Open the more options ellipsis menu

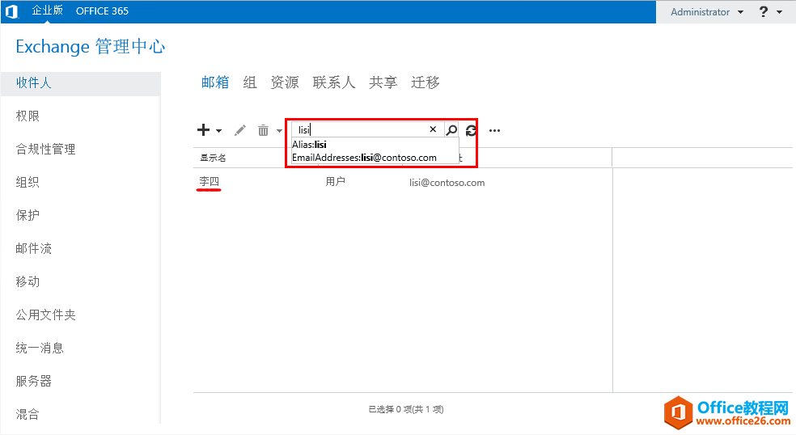(x=495, y=130)
